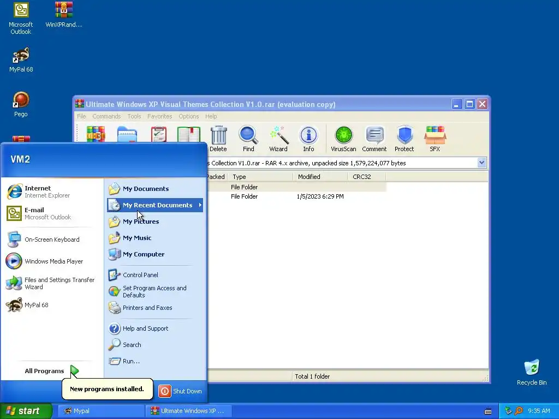Screen dimensions: 559x419
Task: Click the keyboard icon in the taskbar
Action: (x=488, y=411)
